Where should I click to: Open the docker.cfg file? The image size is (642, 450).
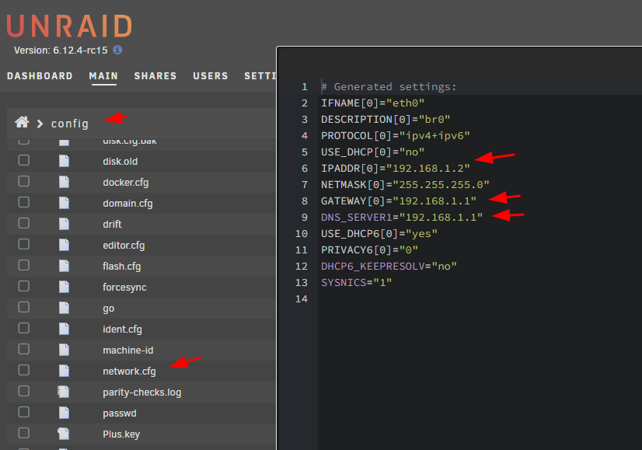click(126, 182)
